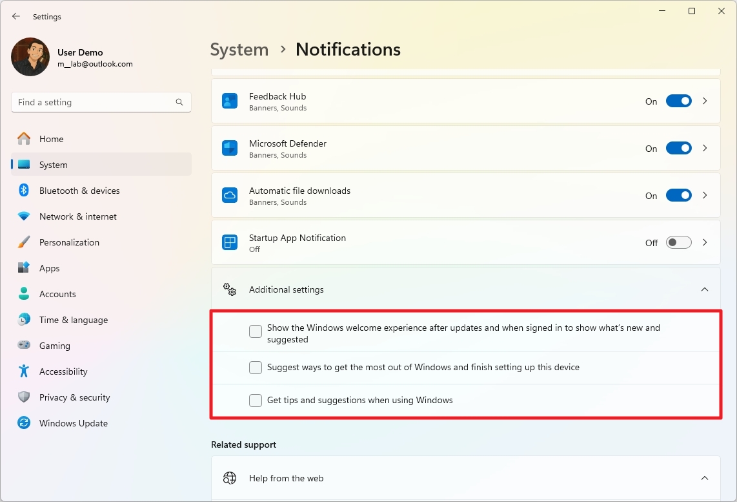Collapse Help from the web section
Screen dimensions: 737x502
(705, 479)
